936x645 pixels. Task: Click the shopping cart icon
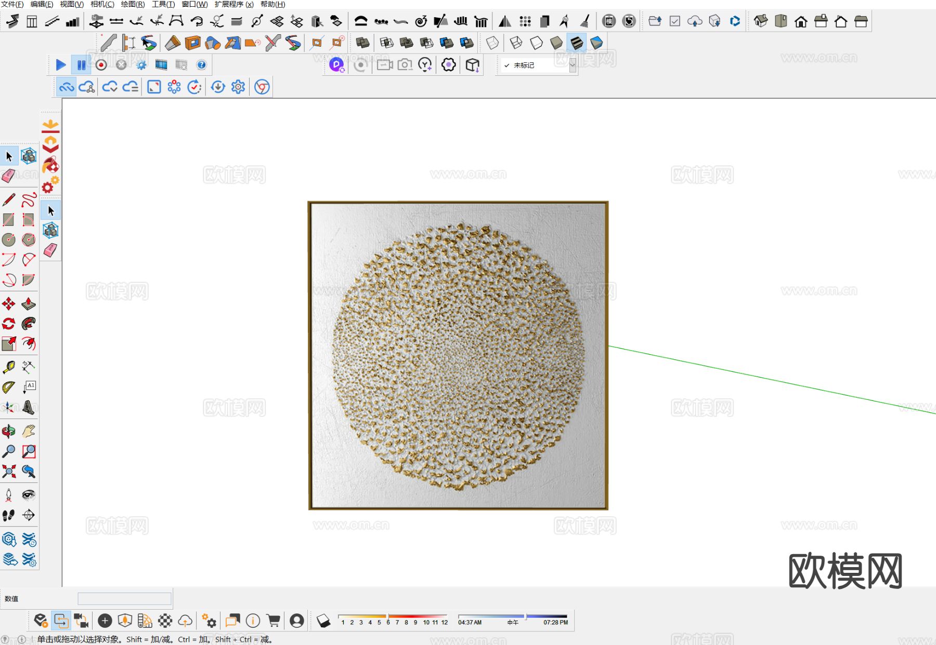(x=274, y=621)
